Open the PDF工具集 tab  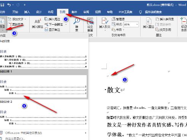point(125,12)
